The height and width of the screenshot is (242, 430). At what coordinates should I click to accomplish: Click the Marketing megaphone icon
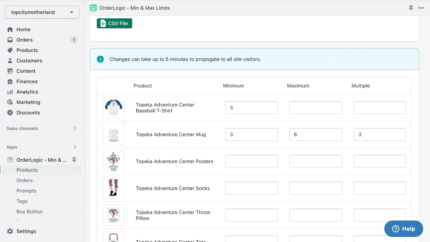pyautogui.click(x=10, y=102)
